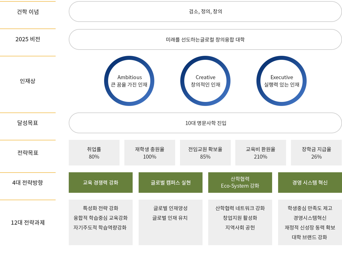342x258 pixels.
Task: Click the 검소, 정의, 창의 banner
Action: click(205, 12)
